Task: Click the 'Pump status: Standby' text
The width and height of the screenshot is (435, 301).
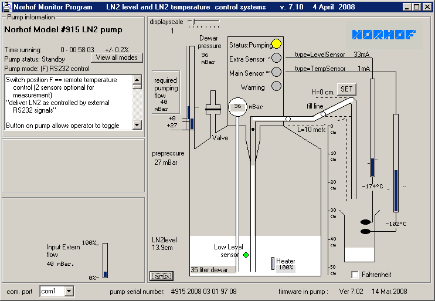Action: [x=35, y=59]
